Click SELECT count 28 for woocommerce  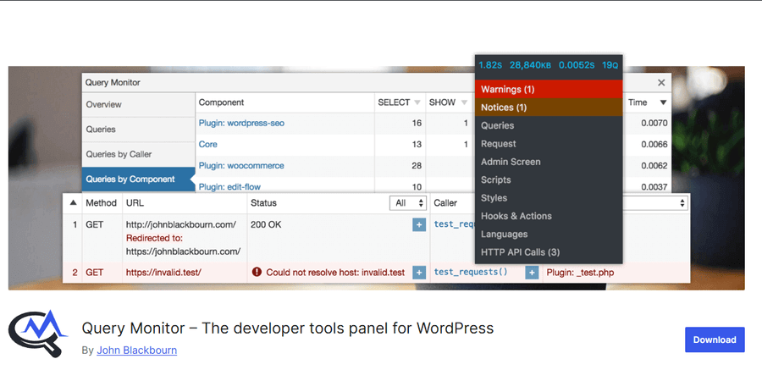coord(417,166)
